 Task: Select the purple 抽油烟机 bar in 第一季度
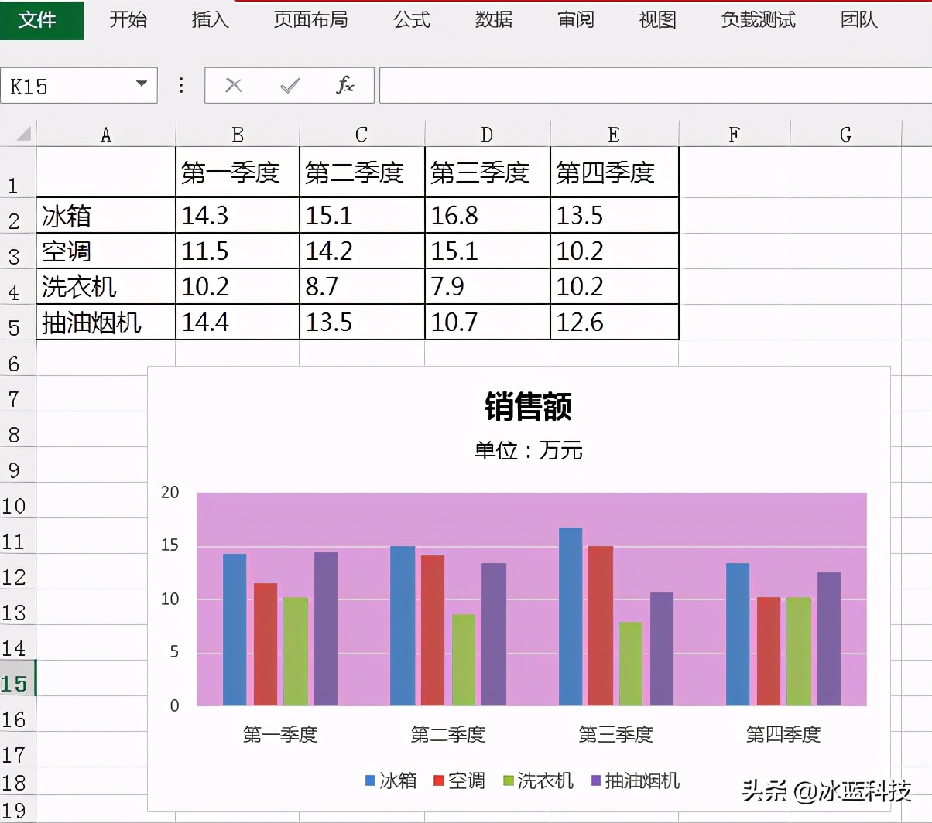pyautogui.click(x=326, y=629)
